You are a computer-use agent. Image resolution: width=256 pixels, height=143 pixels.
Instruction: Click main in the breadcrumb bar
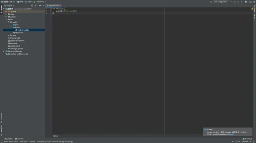20,2
